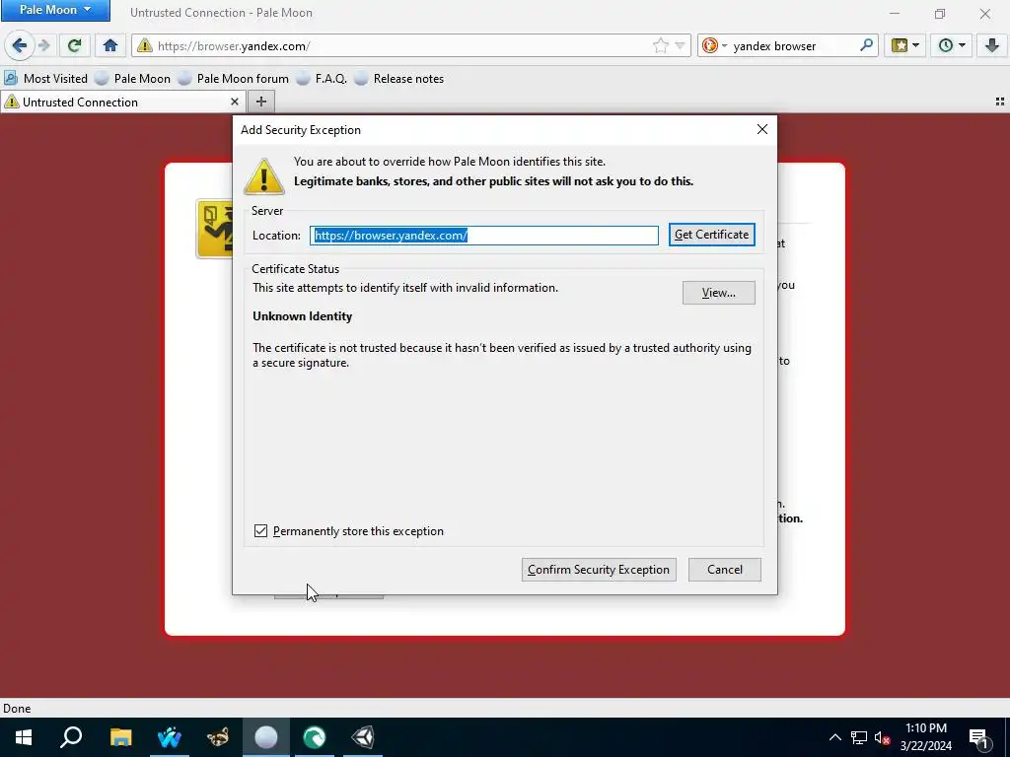The height and width of the screenshot is (757, 1010).
Task: Click the Unknown Identity text
Action: pos(302,316)
